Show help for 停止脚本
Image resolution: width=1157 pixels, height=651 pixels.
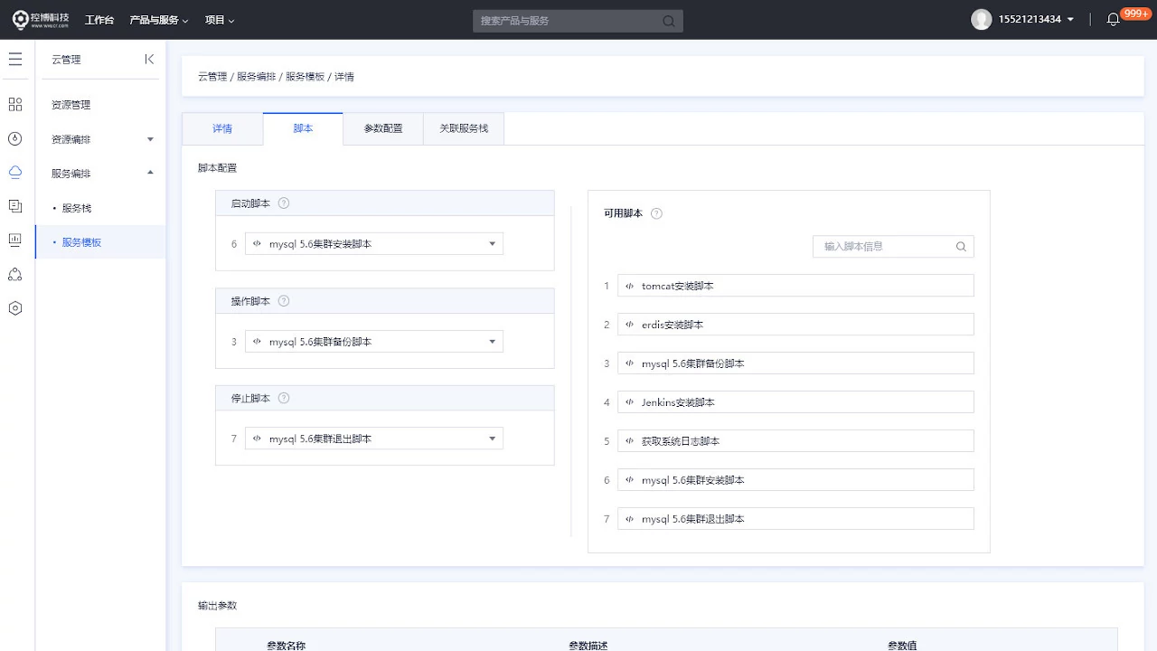284,398
